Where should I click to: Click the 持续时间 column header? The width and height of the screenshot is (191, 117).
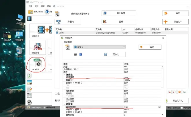143,29
